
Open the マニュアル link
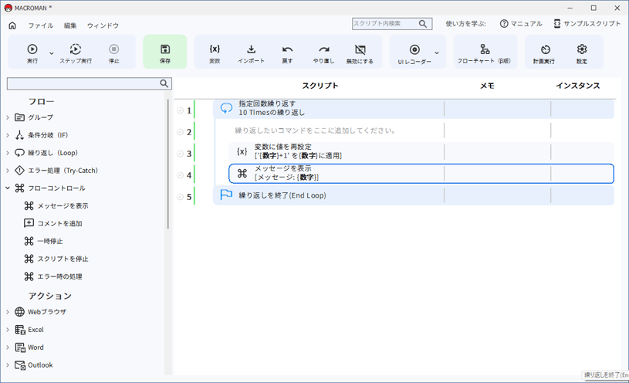click(x=521, y=24)
